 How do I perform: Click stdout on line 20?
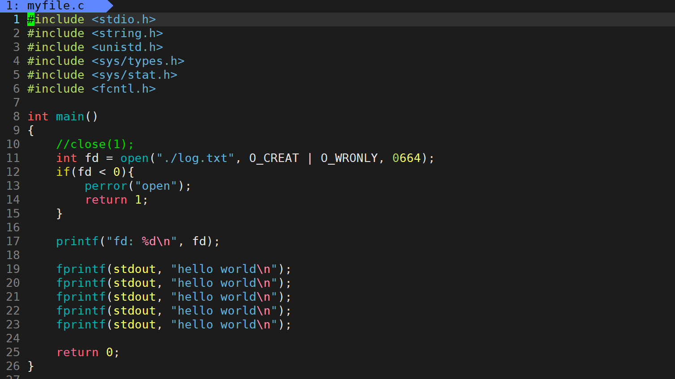135,283
